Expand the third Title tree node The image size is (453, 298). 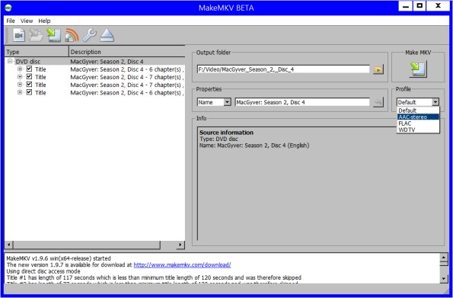click(x=20, y=85)
